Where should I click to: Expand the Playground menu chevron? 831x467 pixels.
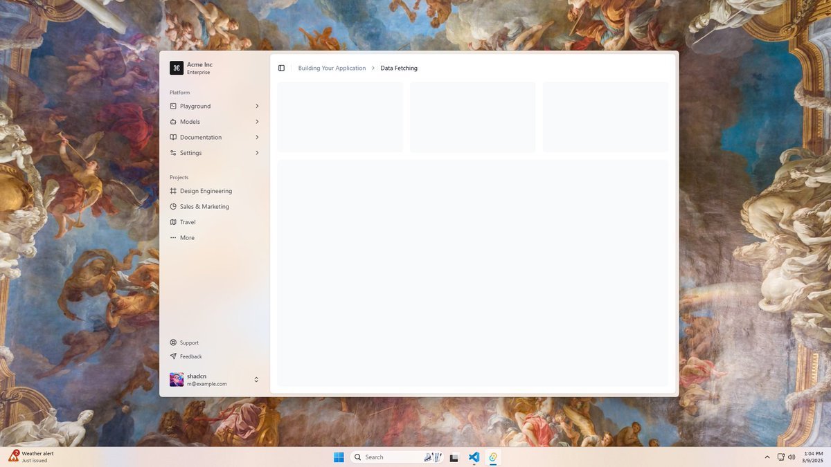(257, 106)
